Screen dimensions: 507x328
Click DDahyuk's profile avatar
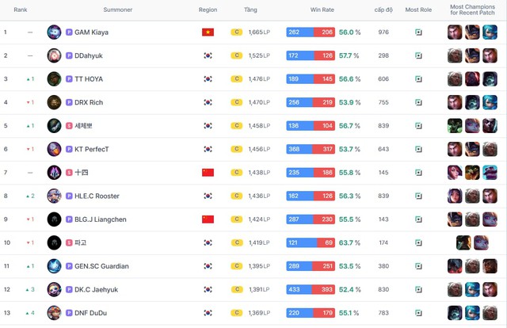pyautogui.click(x=54, y=55)
